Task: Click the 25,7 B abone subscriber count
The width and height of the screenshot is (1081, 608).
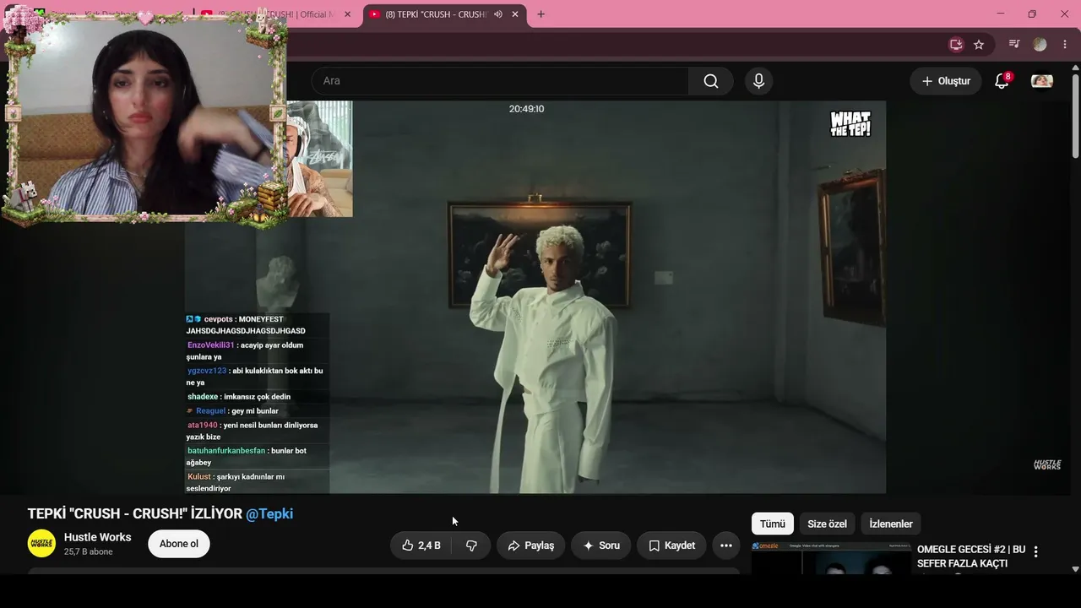Action: tap(89, 552)
